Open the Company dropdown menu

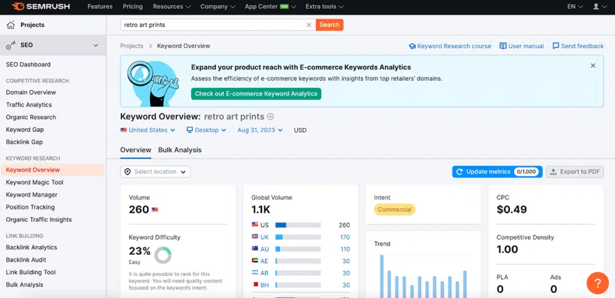(217, 7)
